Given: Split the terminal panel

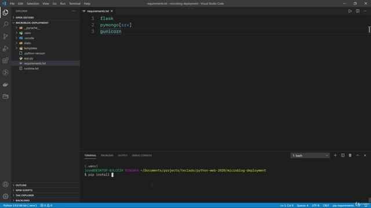Looking at the screenshot, I should [343, 155].
